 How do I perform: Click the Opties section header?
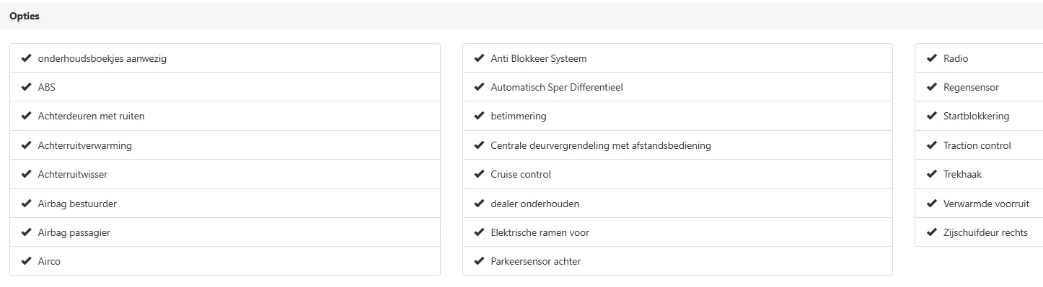click(x=25, y=17)
